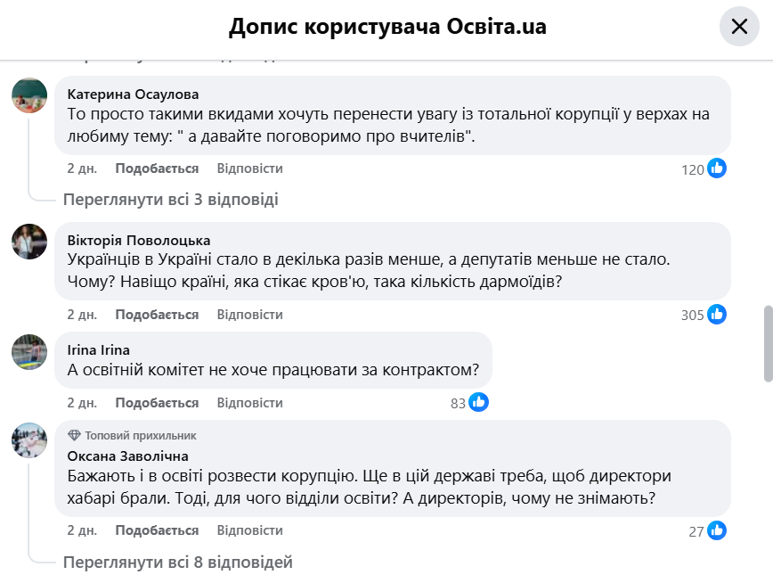Click the top fan diamond badge icon
Viewport: 773px width, 583px height.
coord(74,436)
